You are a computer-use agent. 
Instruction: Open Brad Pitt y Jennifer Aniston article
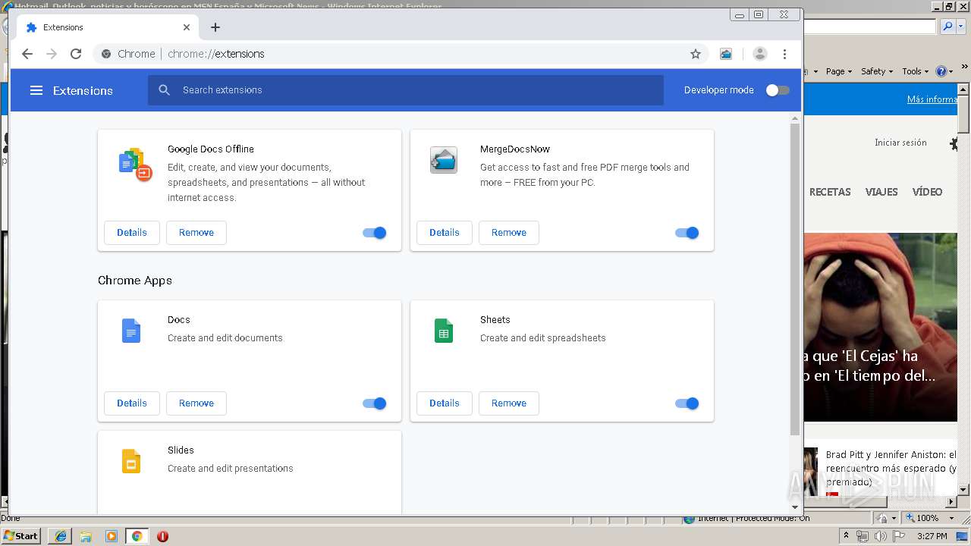click(x=891, y=468)
